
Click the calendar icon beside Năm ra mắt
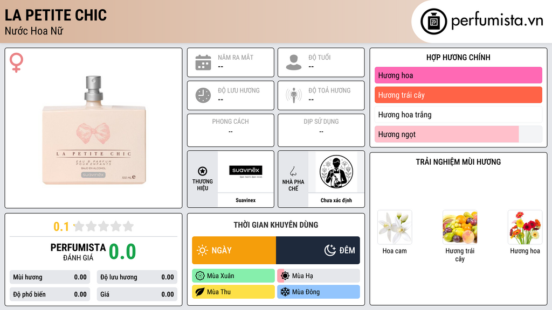tap(203, 62)
